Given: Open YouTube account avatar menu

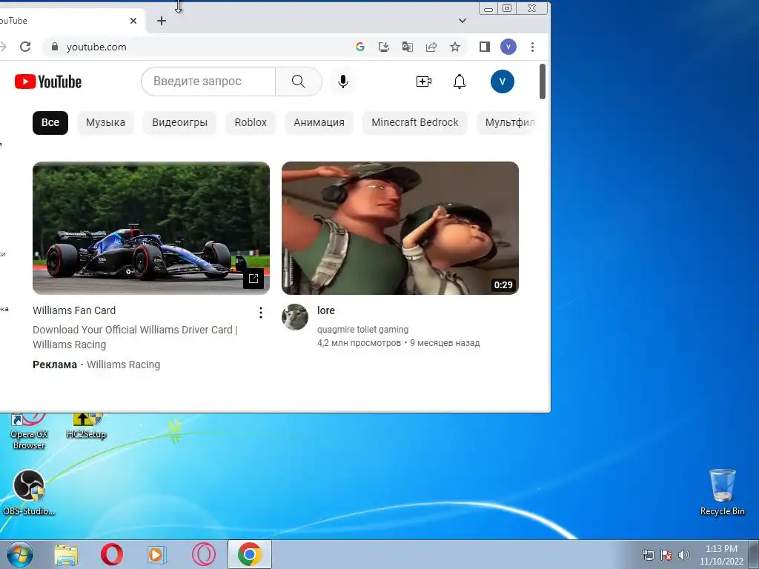Looking at the screenshot, I should pos(503,81).
